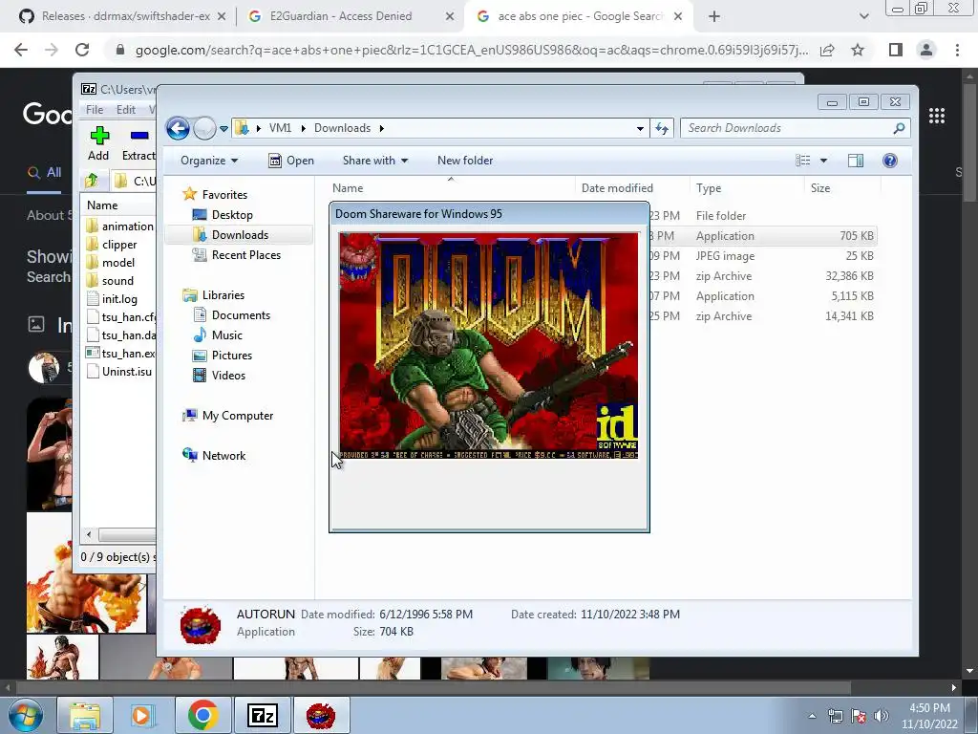This screenshot has width=978, height=734.
Task: Reload the Chrome page
Action: tap(82, 50)
